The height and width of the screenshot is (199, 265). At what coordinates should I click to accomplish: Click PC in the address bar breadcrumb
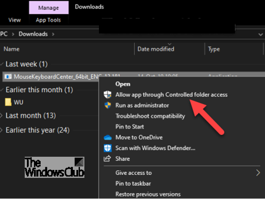coord(4,34)
